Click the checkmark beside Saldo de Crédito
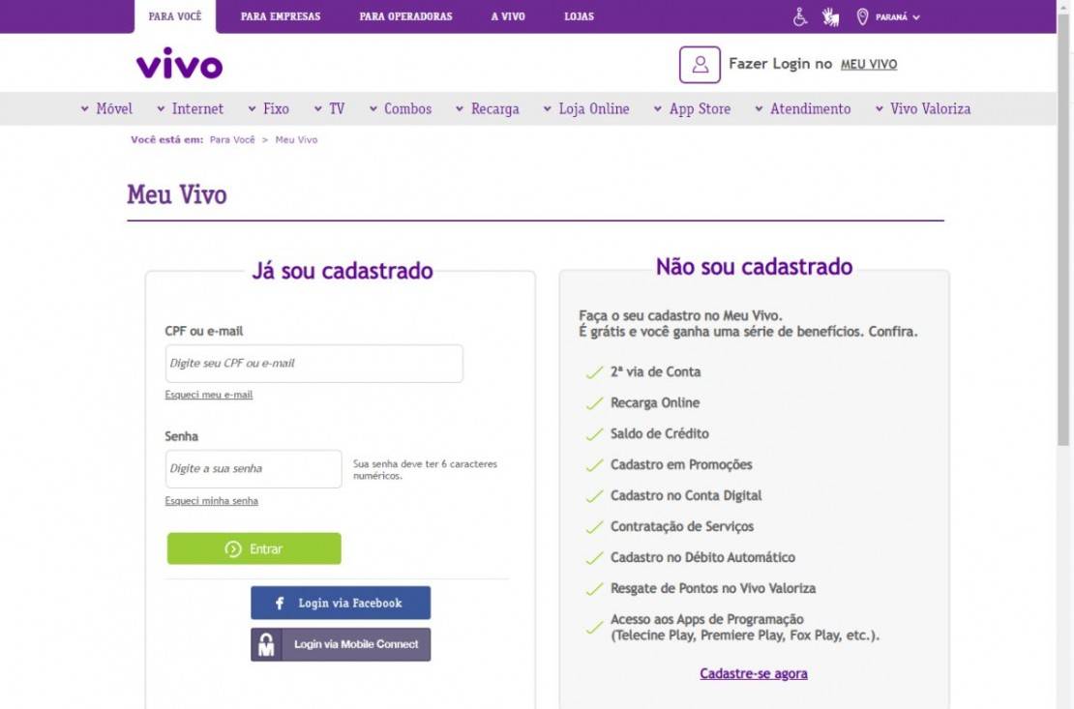The height and width of the screenshot is (709, 1074). (593, 433)
